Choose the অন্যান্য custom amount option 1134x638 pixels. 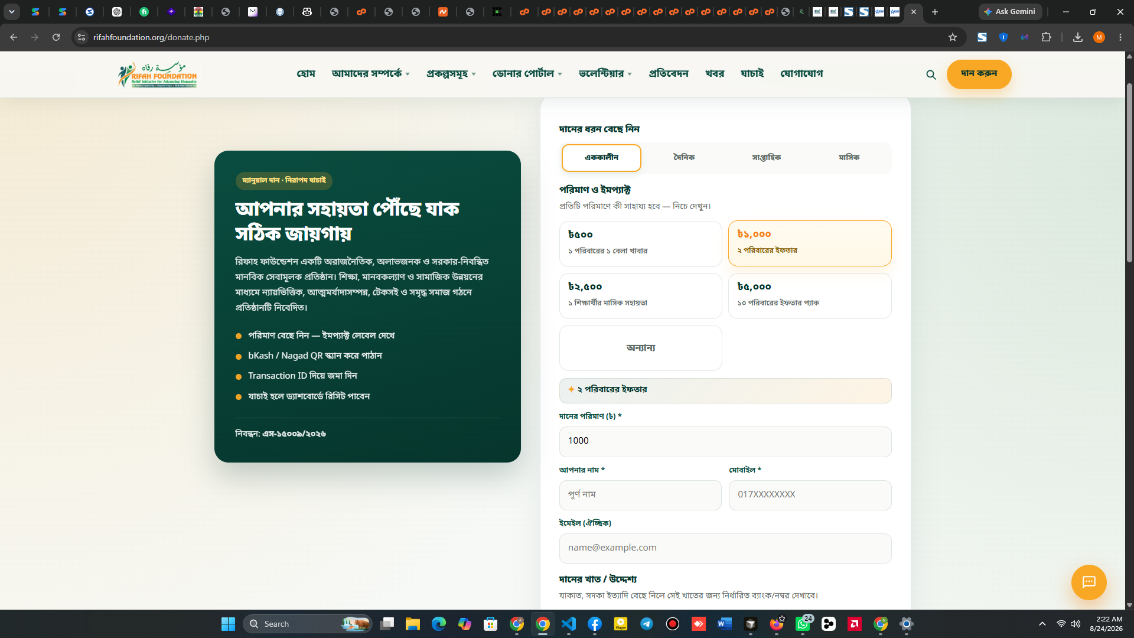tap(640, 348)
